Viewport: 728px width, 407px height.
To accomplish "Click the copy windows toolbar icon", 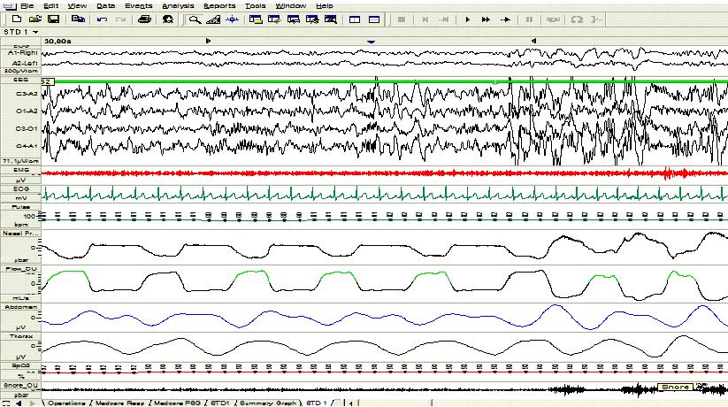I will [x=78, y=19].
